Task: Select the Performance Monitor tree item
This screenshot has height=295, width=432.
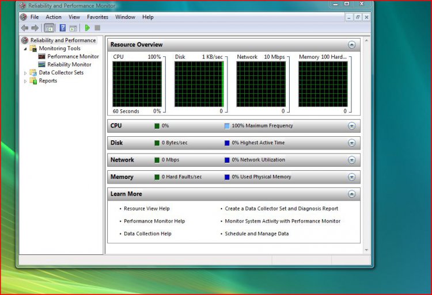Action: pyautogui.click(x=73, y=56)
